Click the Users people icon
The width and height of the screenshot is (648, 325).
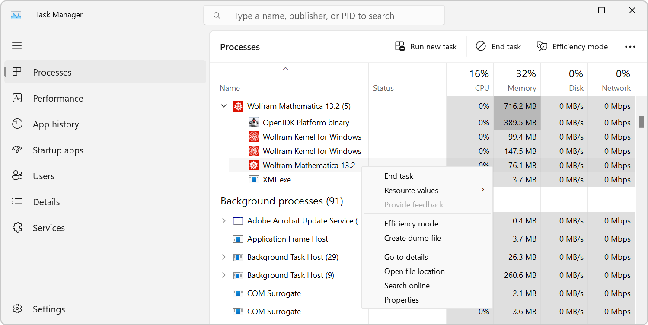pyautogui.click(x=17, y=175)
